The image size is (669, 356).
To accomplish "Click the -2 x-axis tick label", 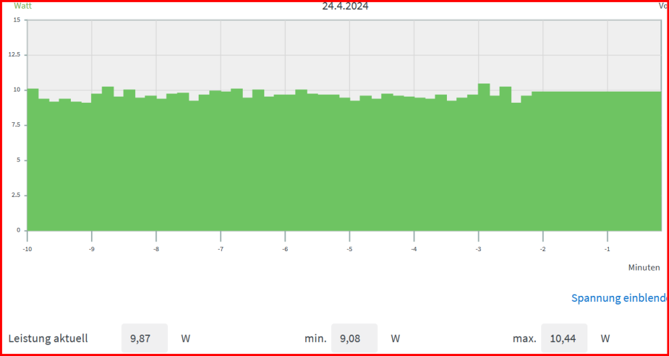I will (x=543, y=248).
